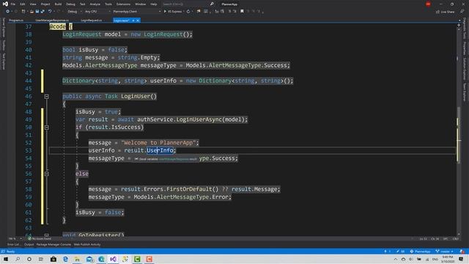Open the Extensions menu
This screenshot has width=469, height=264.
(123, 4)
